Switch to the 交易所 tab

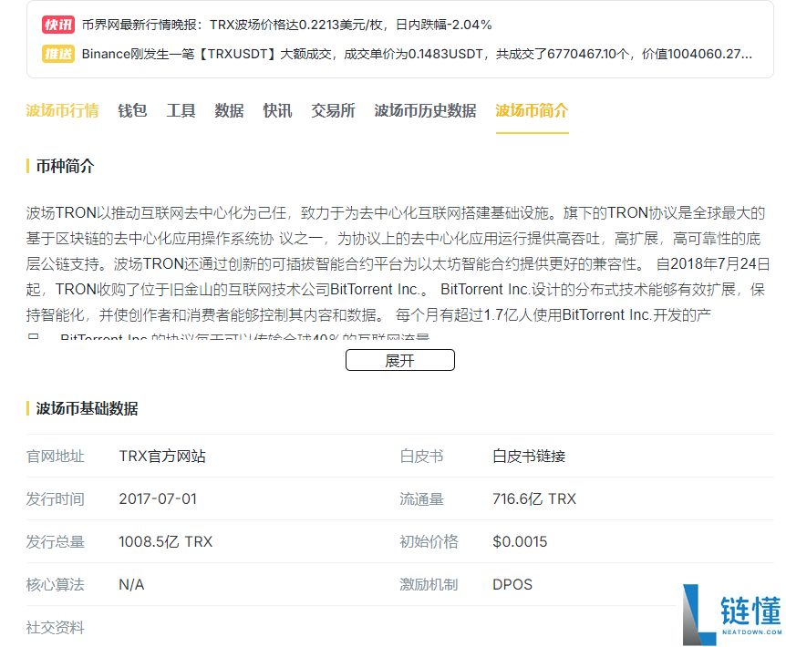coord(334,110)
